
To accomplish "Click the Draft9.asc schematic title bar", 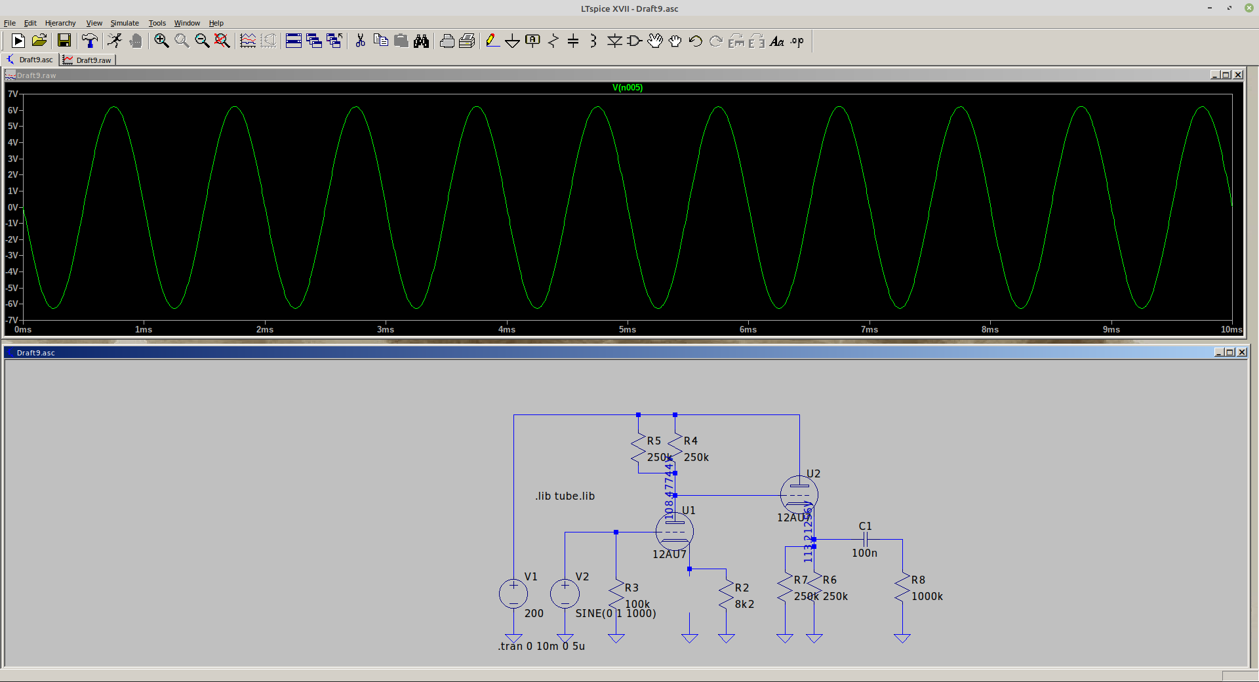I will (x=626, y=352).
